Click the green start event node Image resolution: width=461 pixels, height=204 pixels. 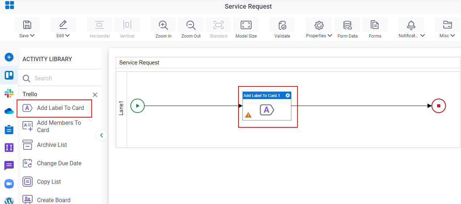pos(137,106)
